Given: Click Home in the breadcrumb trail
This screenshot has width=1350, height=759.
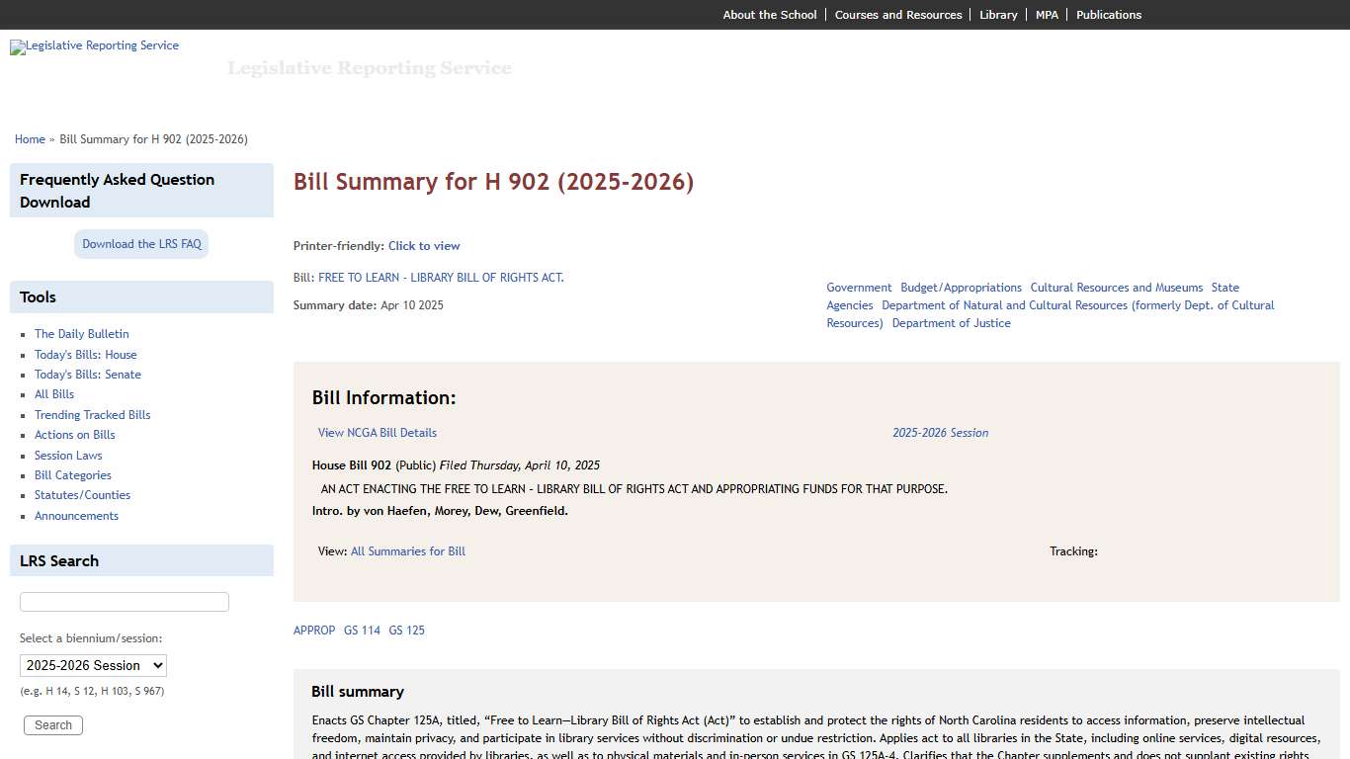Looking at the screenshot, I should coord(30,139).
